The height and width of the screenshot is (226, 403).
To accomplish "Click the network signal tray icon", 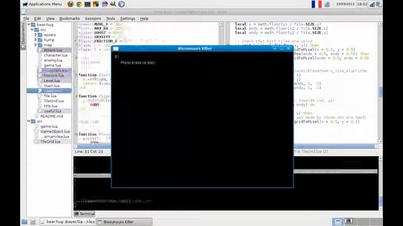I will [372, 4].
